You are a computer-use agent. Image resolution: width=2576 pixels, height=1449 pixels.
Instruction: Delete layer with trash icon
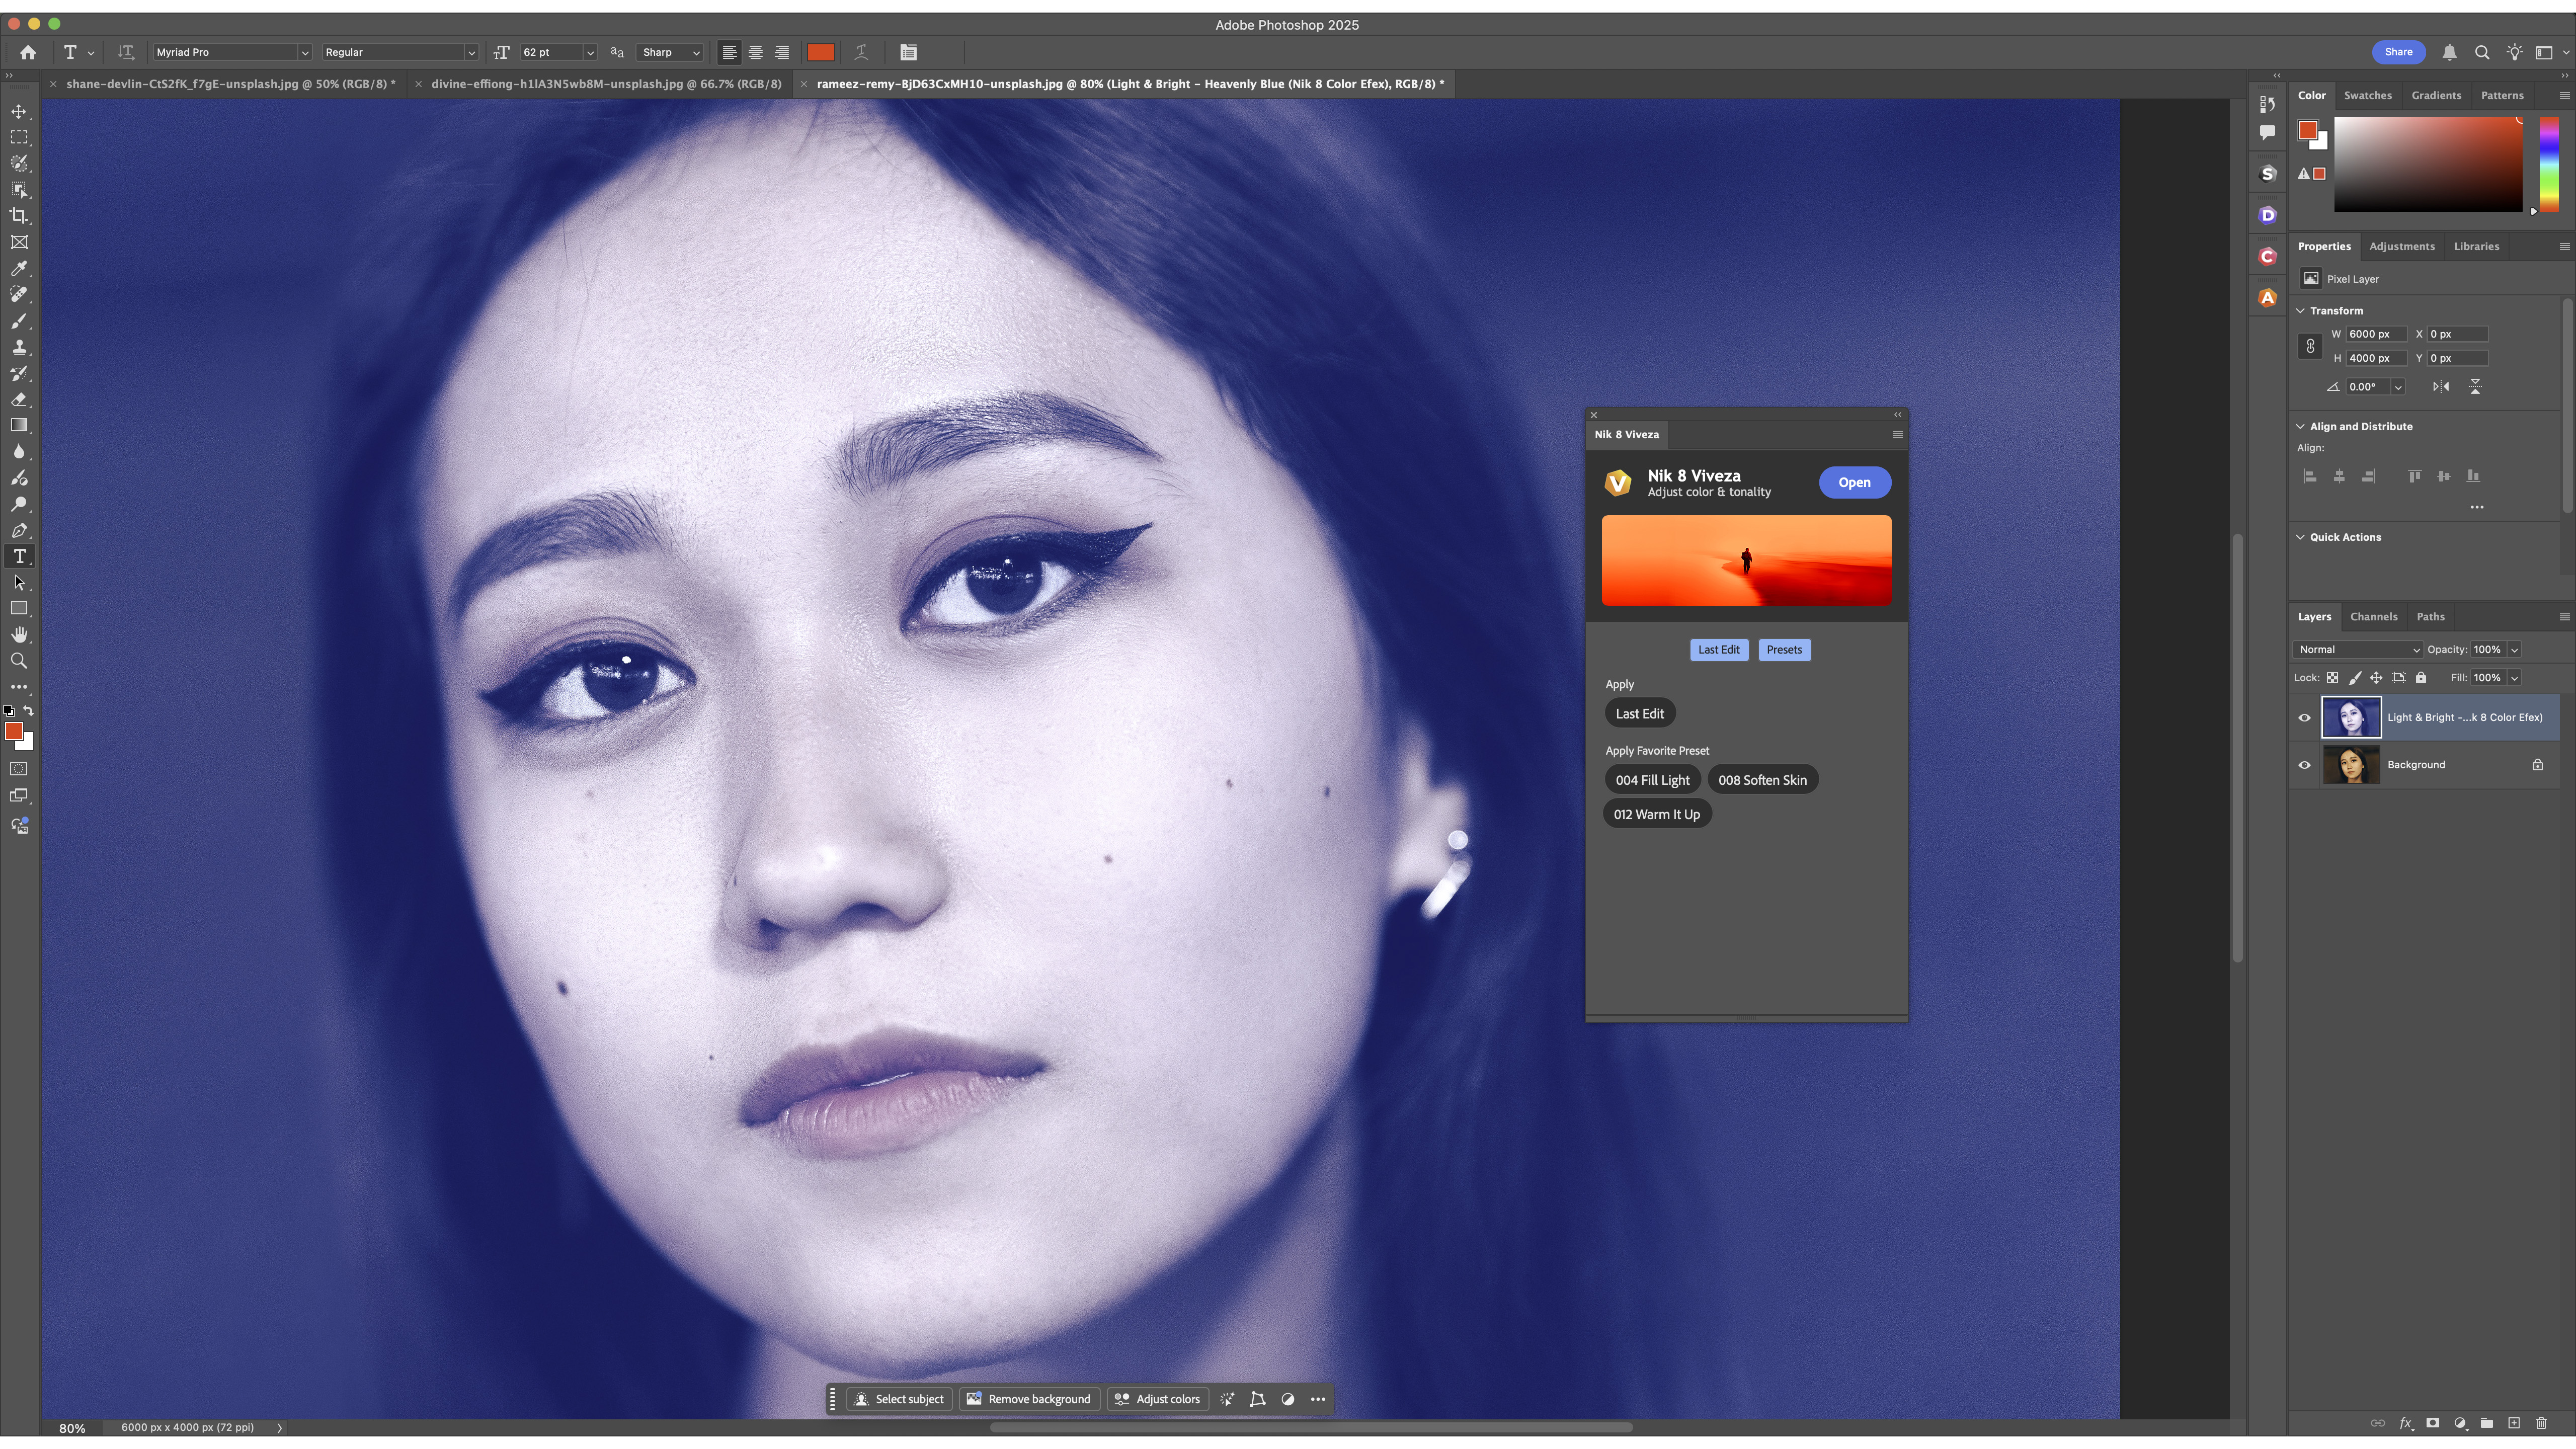click(2541, 1423)
